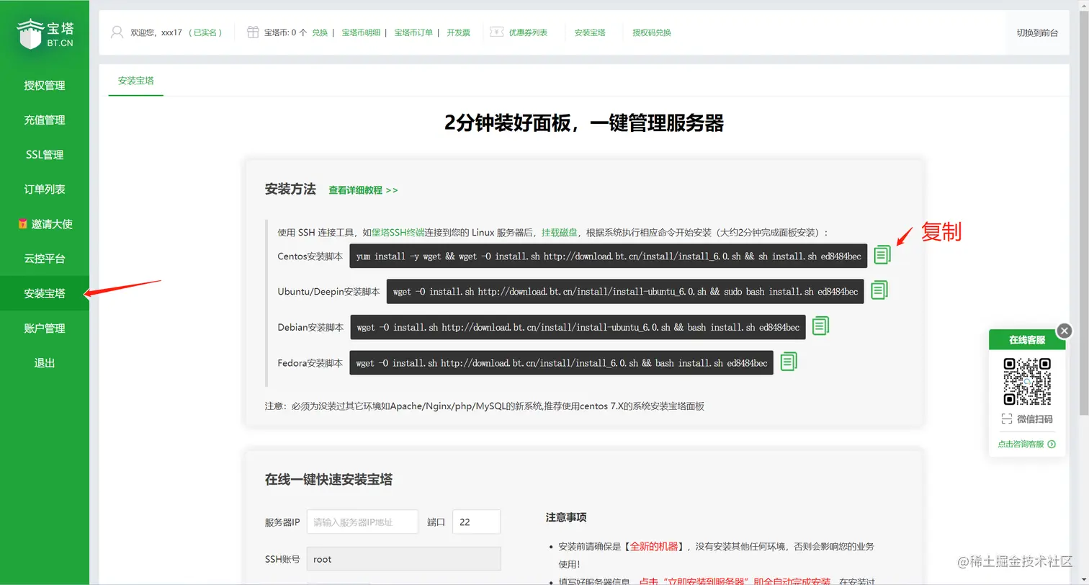Click the 宝塔币 gift icon
The width and height of the screenshot is (1089, 585).
tap(253, 32)
